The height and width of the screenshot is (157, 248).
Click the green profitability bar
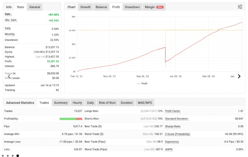click(68, 119)
